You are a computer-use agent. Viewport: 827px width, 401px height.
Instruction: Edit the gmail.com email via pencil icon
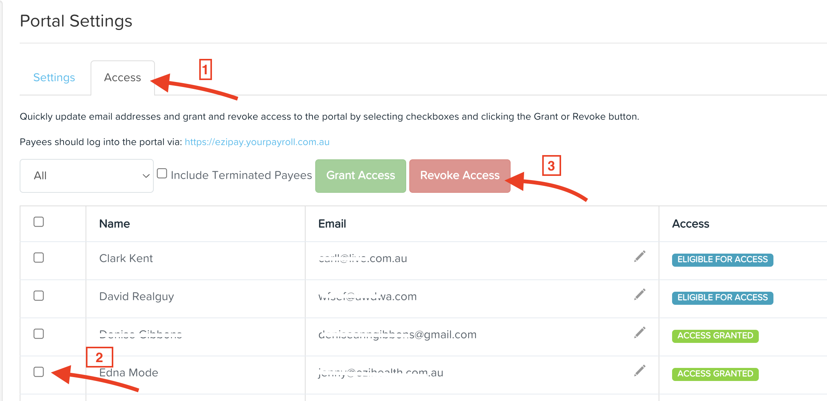coord(640,332)
